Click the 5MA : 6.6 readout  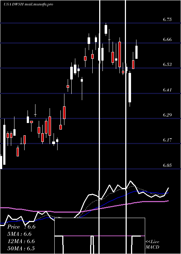[x=20, y=234]
